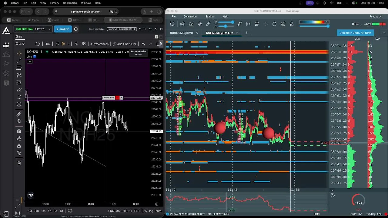Expand the Bookmap banner chevron dropdown

384,33
